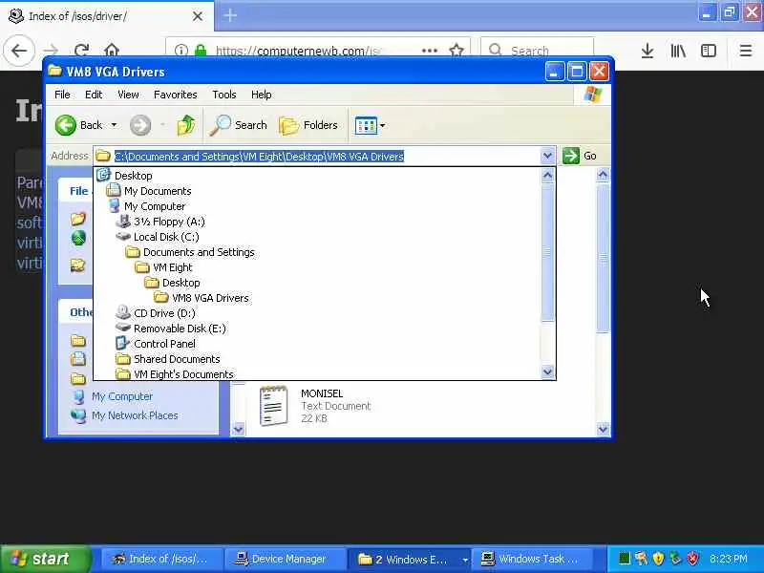Open the Views icon menu

pyautogui.click(x=366, y=125)
